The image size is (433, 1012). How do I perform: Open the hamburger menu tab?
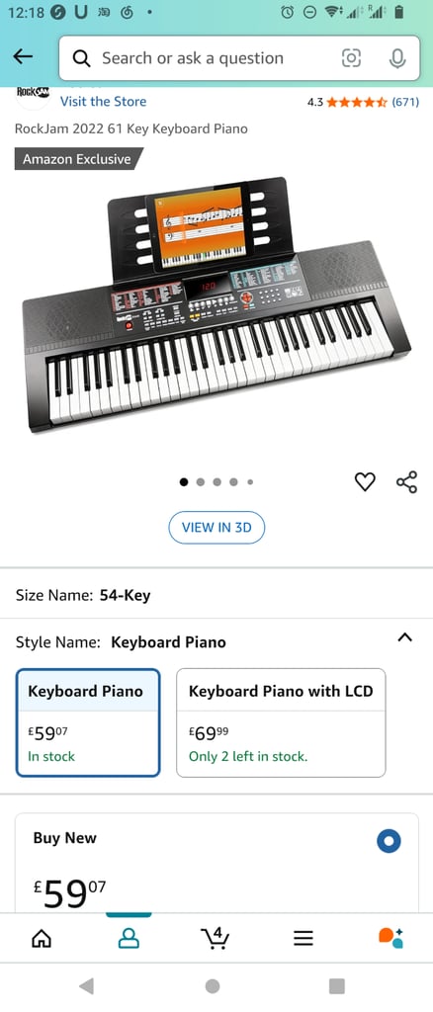(x=303, y=938)
